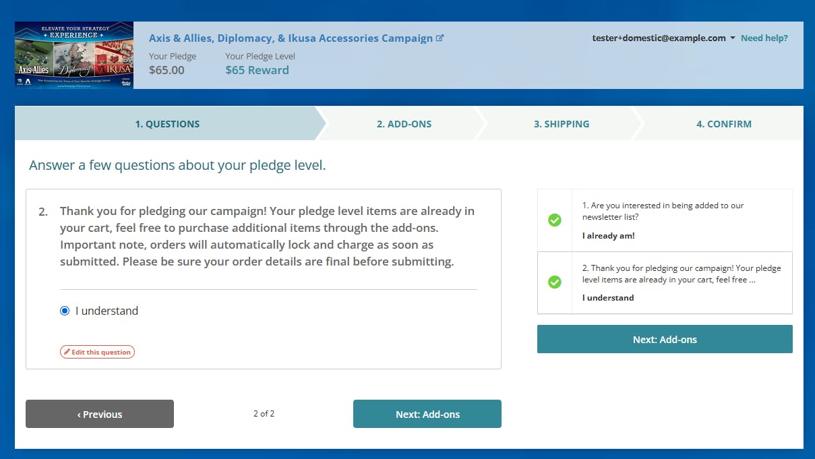Click the bottom Next: Add-ons button

(427, 414)
